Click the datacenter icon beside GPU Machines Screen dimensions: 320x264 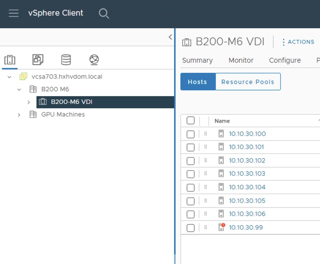[x=33, y=114]
